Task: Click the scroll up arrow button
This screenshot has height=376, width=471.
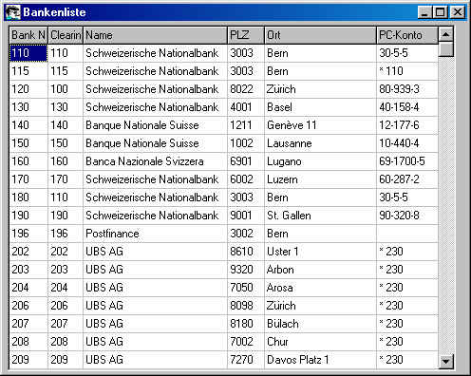Action: (445, 34)
